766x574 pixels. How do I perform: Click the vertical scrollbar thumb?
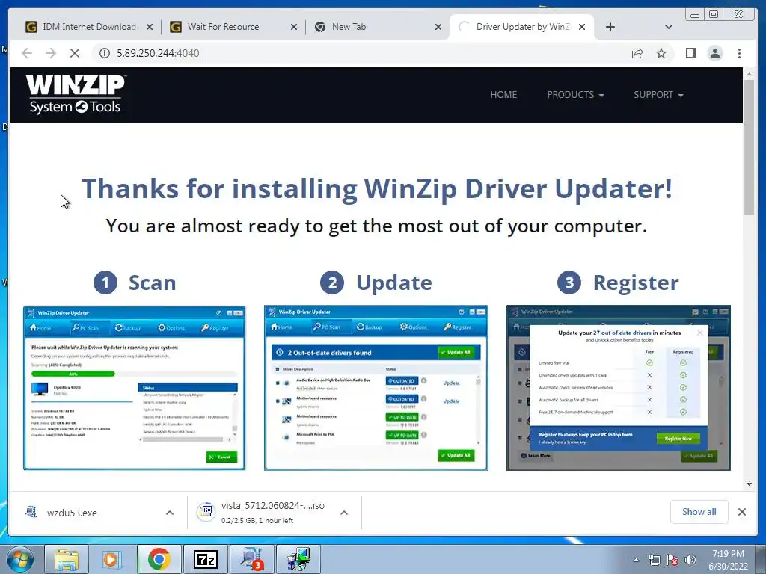click(x=749, y=146)
